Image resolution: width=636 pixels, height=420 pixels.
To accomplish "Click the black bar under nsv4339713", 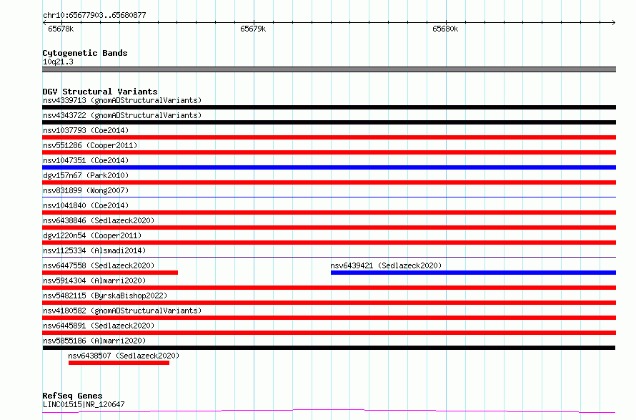I will [x=329, y=107].
